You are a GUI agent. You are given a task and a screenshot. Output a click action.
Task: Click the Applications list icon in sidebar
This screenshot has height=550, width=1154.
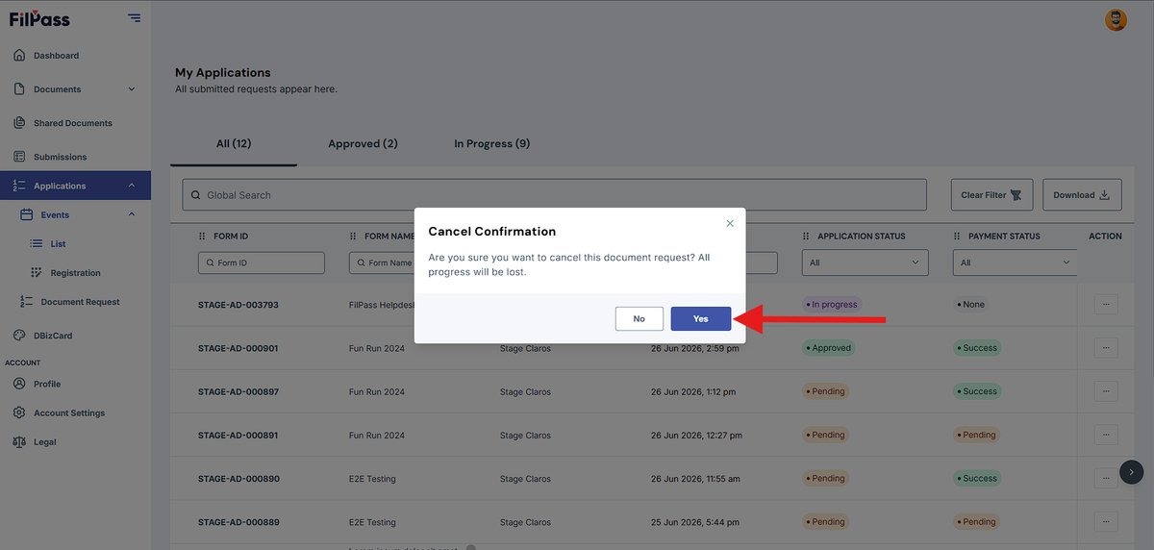click(x=19, y=186)
